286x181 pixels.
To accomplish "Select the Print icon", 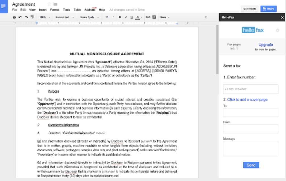I will click(14, 17).
